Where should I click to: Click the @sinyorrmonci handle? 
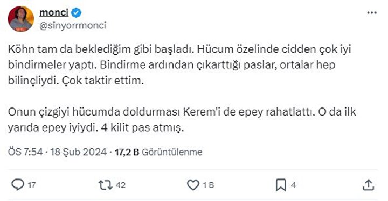click(73, 25)
